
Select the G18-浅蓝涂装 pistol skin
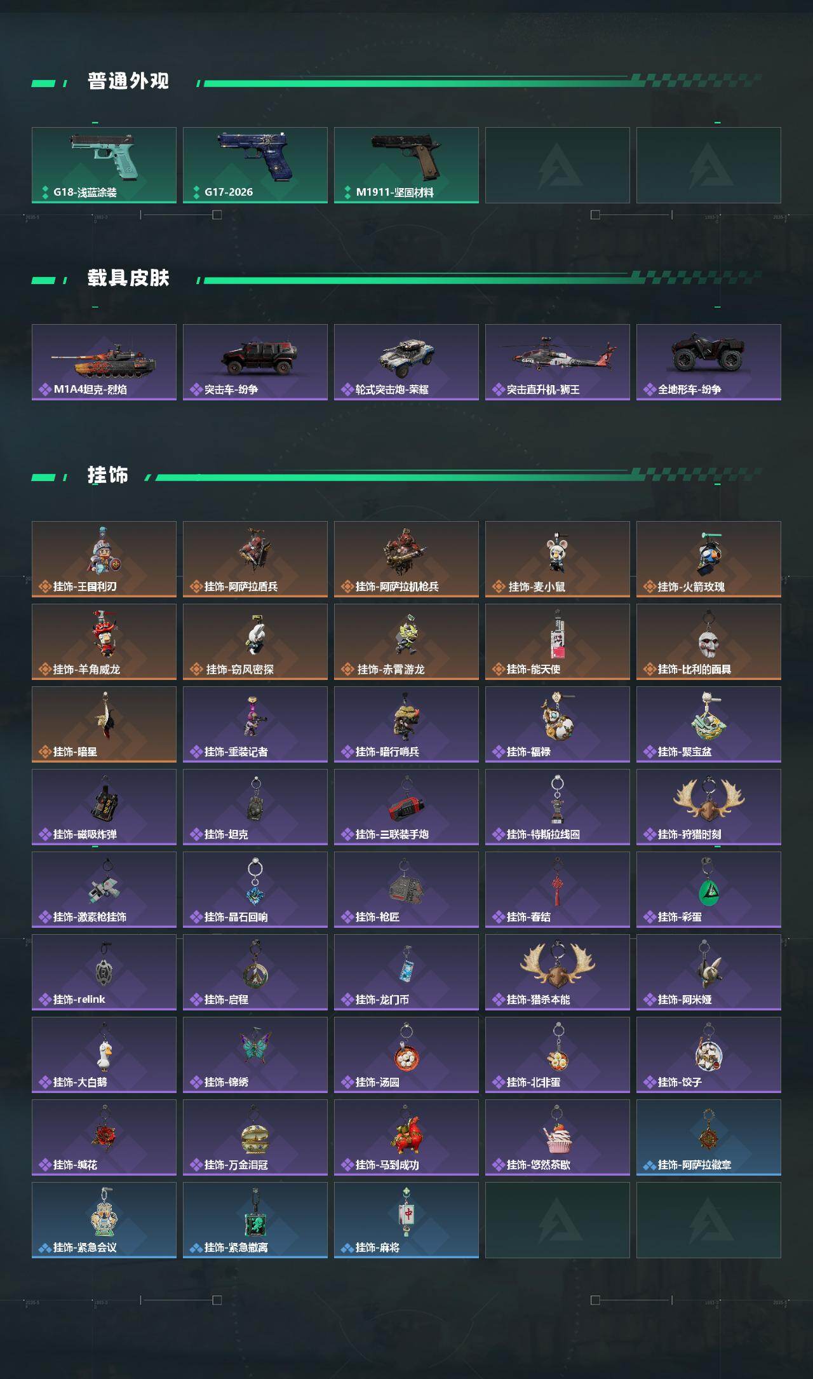click(x=104, y=165)
